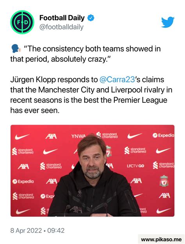The width and height of the screenshot is (185, 244).
Task: Open the Klopp press conference video thumbnail
Action: click(92, 171)
